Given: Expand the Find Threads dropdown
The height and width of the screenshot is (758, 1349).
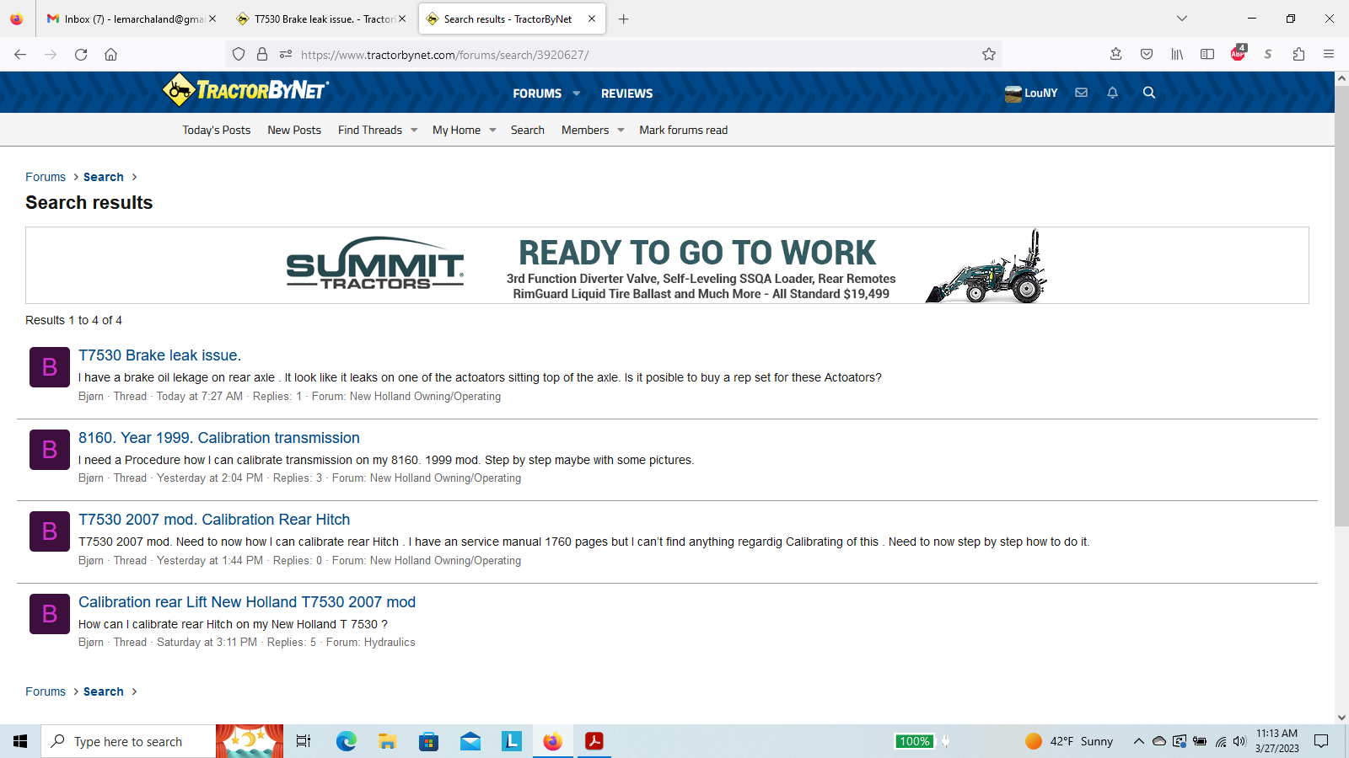Looking at the screenshot, I should [414, 131].
